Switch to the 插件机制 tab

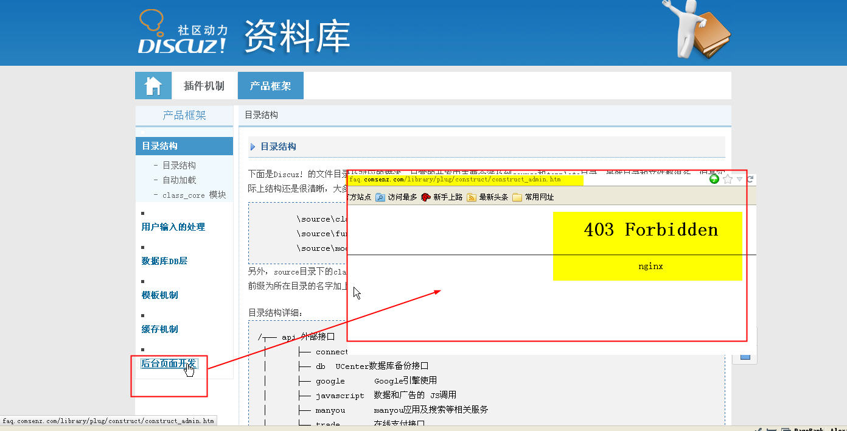(204, 86)
